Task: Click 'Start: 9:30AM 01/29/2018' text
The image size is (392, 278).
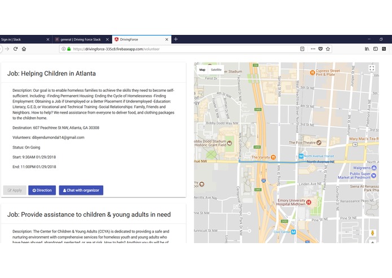Action: pyautogui.click(x=34, y=157)
